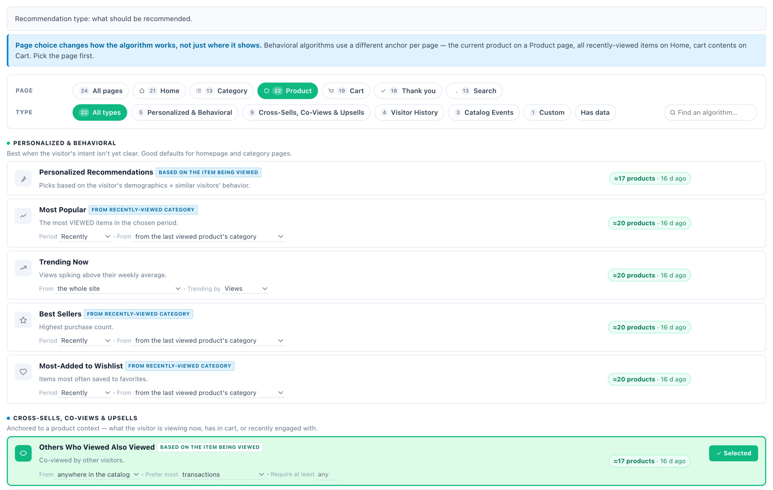The width and height of the screenshot is (773, 490).
Task: Open Best Sellers Period dropdown
Action: tap(85, 341)
